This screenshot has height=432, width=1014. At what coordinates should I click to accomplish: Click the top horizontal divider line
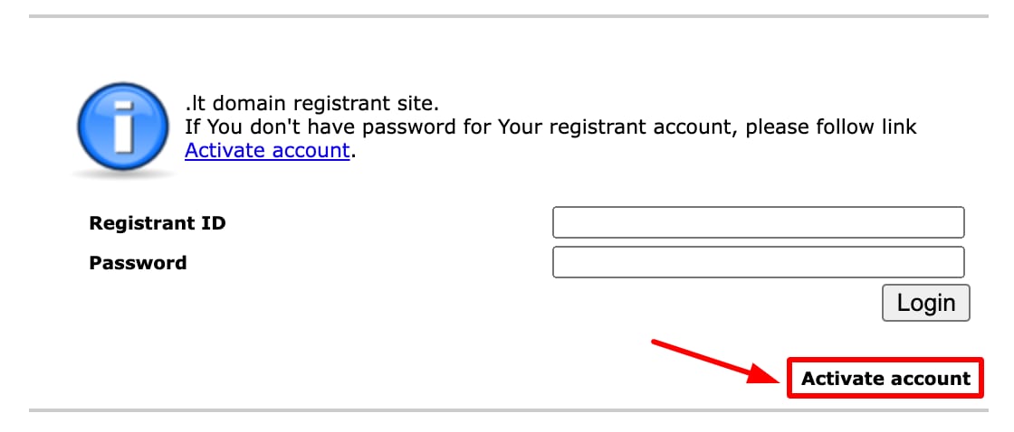[x=507, y=16]
